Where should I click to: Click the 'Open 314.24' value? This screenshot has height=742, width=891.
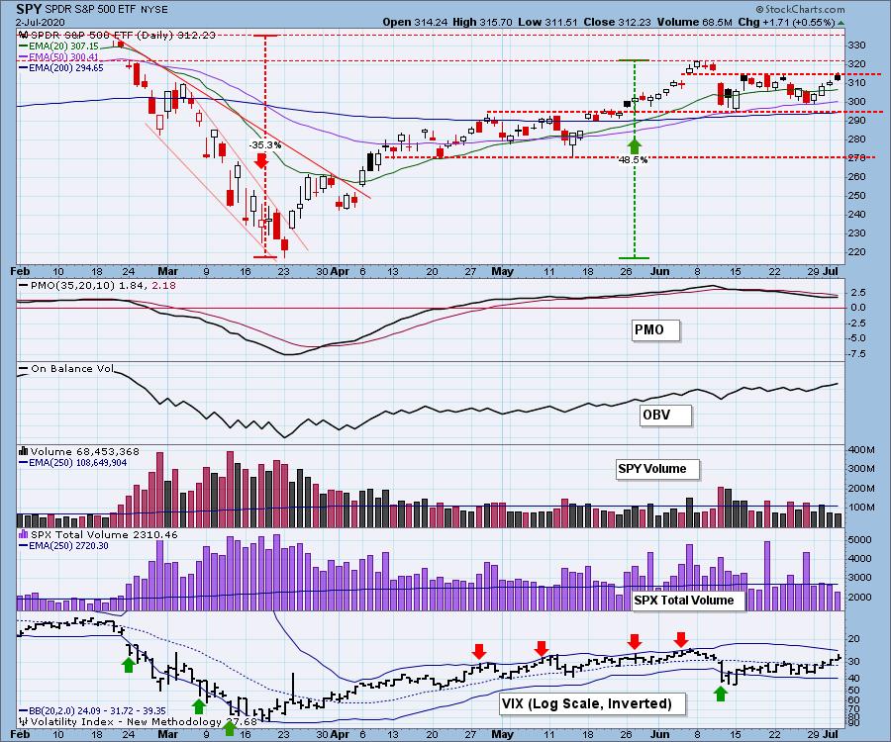[414, 22]
